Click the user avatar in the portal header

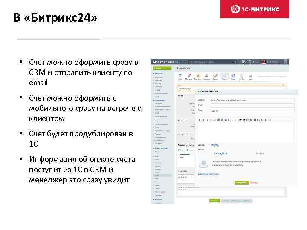click(264, 62)
